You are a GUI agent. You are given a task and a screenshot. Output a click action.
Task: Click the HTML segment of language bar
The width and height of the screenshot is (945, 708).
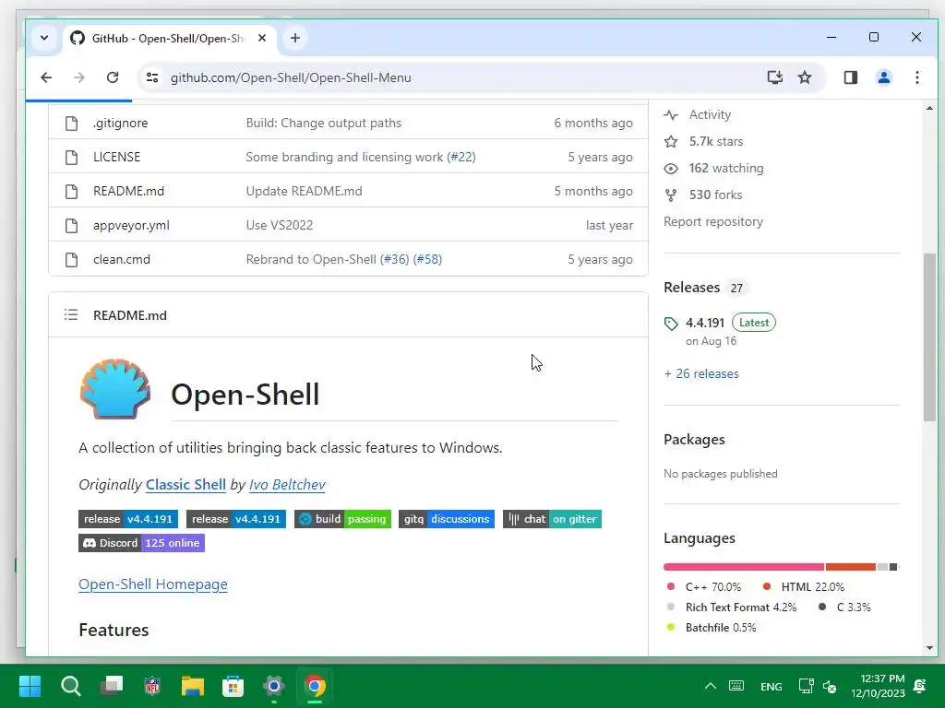[x=850, y=567]
